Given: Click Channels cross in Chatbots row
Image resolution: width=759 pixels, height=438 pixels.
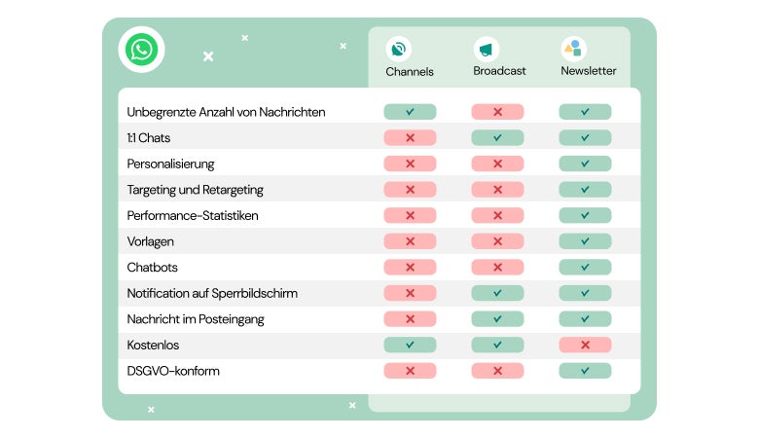Looking at the screenshot, I should tap(410, 267).
